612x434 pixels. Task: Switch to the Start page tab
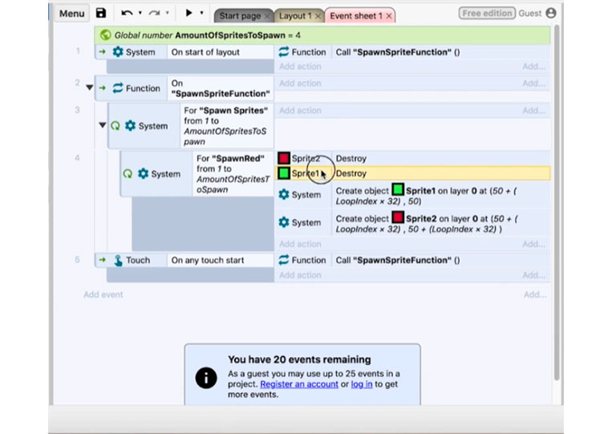pos(240,16)
